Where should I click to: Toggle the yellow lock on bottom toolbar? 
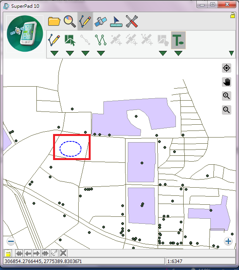8,253
